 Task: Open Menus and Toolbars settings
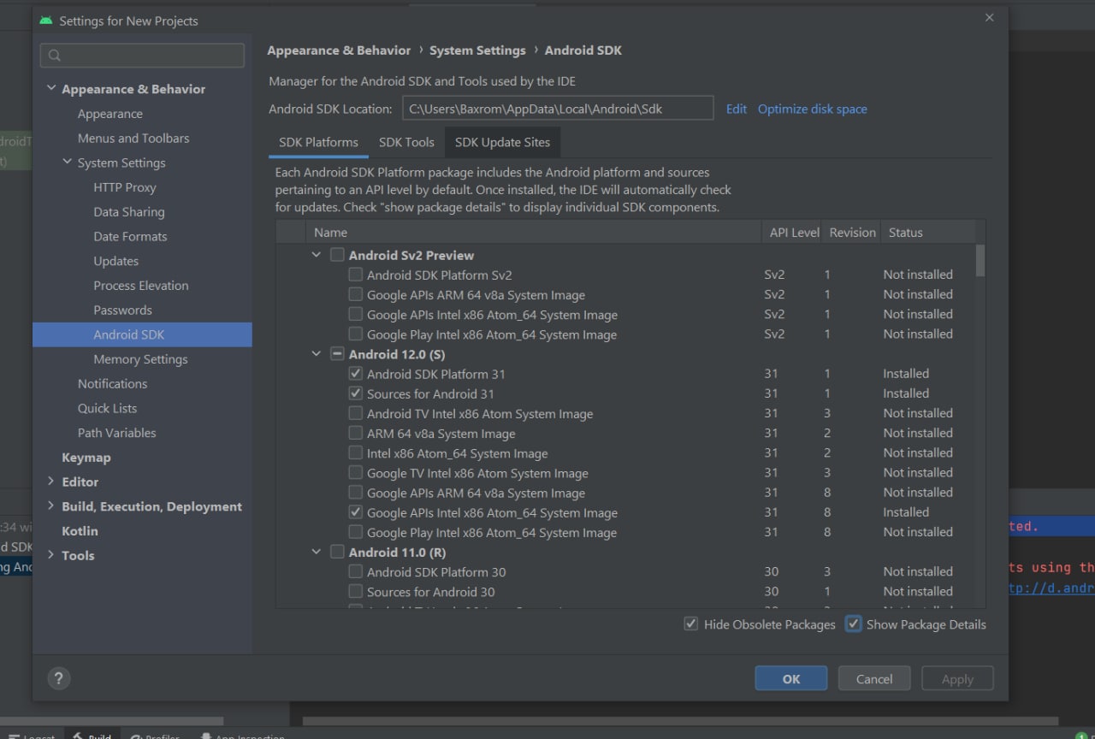[x=133, y=138]
